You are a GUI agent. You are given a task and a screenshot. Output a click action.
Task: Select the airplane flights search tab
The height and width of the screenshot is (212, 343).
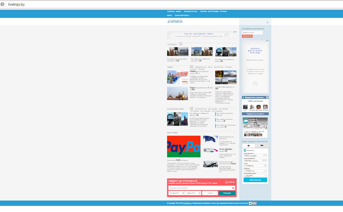249,146
